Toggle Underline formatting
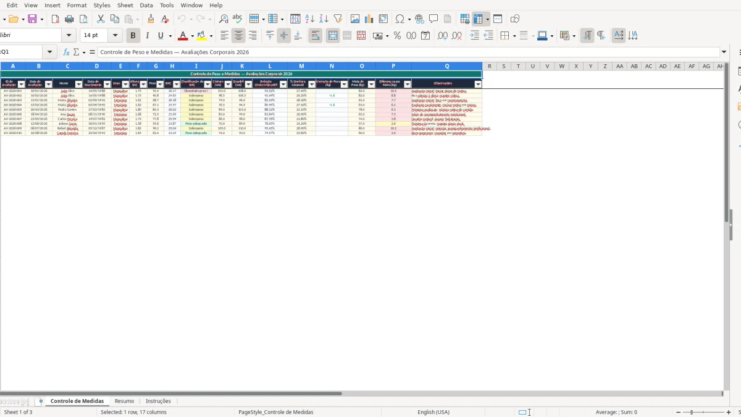Viewport: 741px width, 417px height. (x=161, y=36)
